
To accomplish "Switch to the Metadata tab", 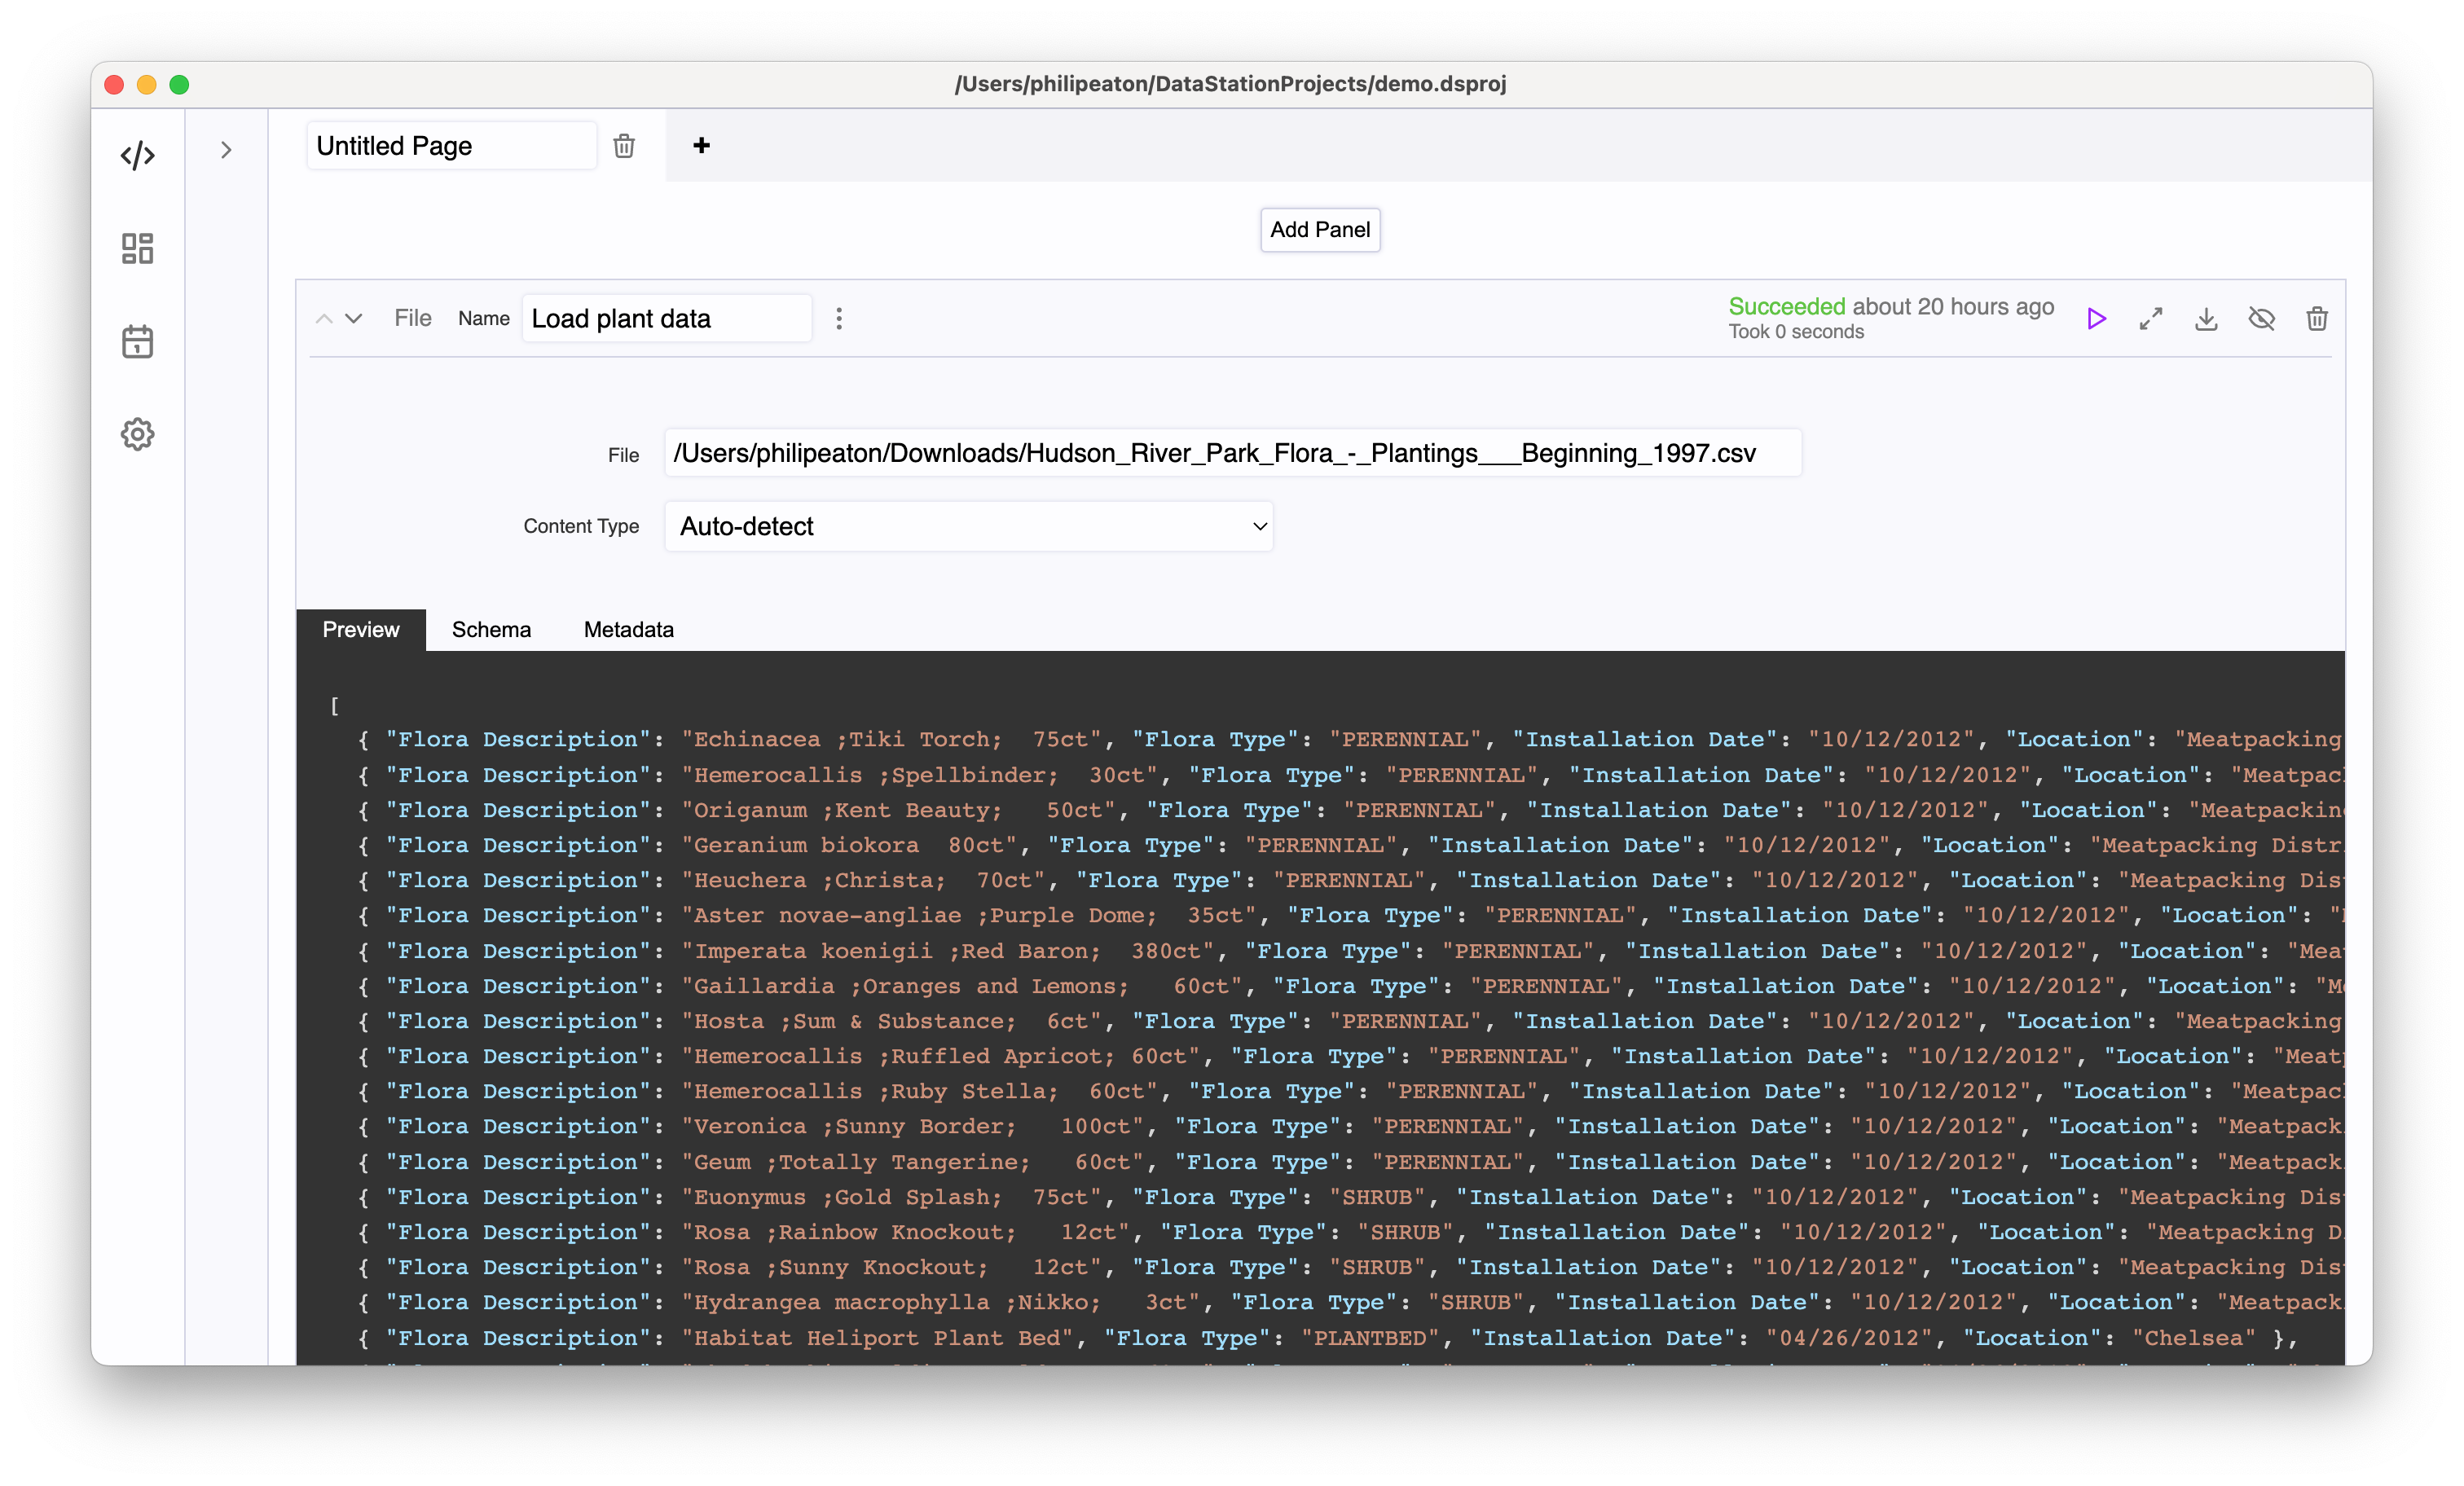I will [628, 629].
